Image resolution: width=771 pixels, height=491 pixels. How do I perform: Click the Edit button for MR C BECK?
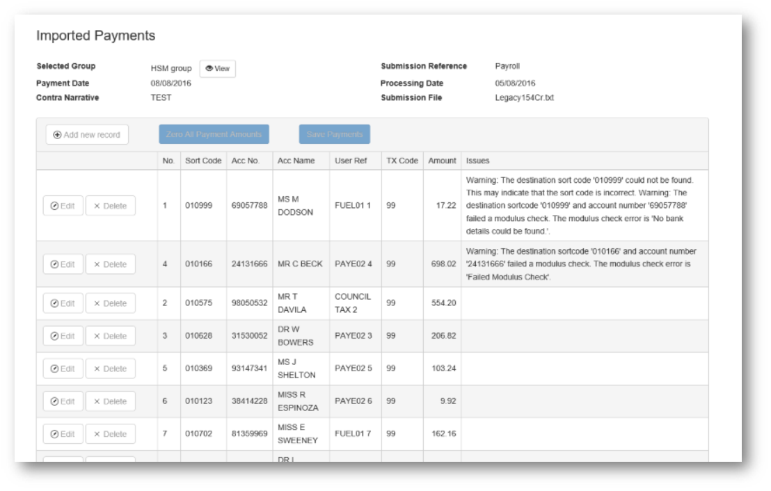click(63, 264)
